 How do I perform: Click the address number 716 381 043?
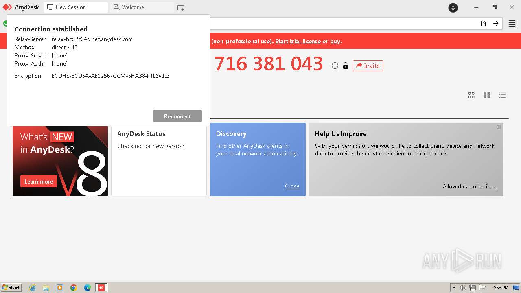(269, 64)
